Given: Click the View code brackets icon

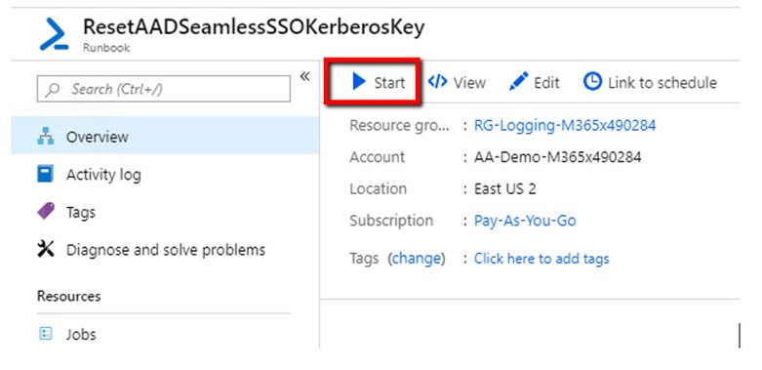Looking at the screenshot, I should (x=437, y=81).
